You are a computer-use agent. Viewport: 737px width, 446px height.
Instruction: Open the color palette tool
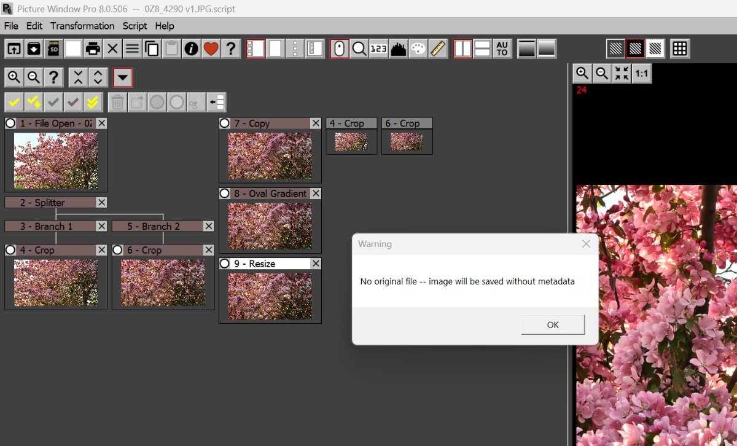pyautogui.click(x=418, y=49)
